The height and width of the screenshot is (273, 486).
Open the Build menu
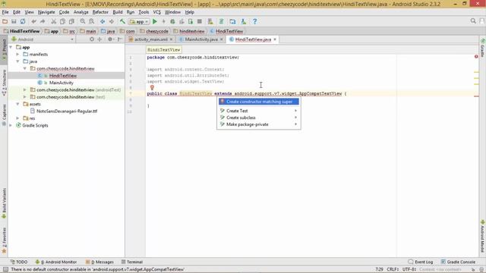[118, 12]
